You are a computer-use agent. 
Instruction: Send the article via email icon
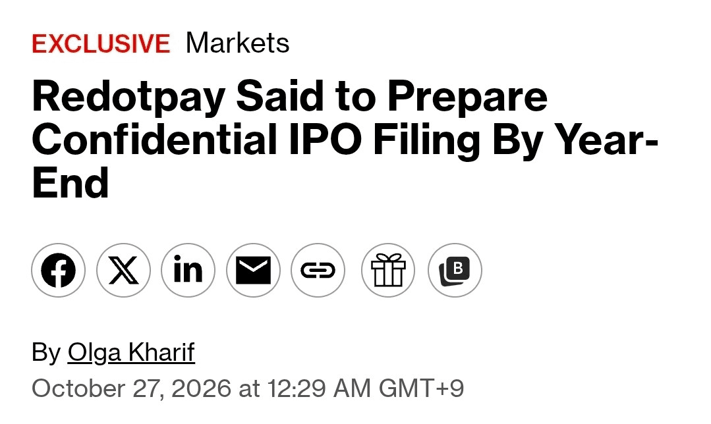tap(254, 271)
